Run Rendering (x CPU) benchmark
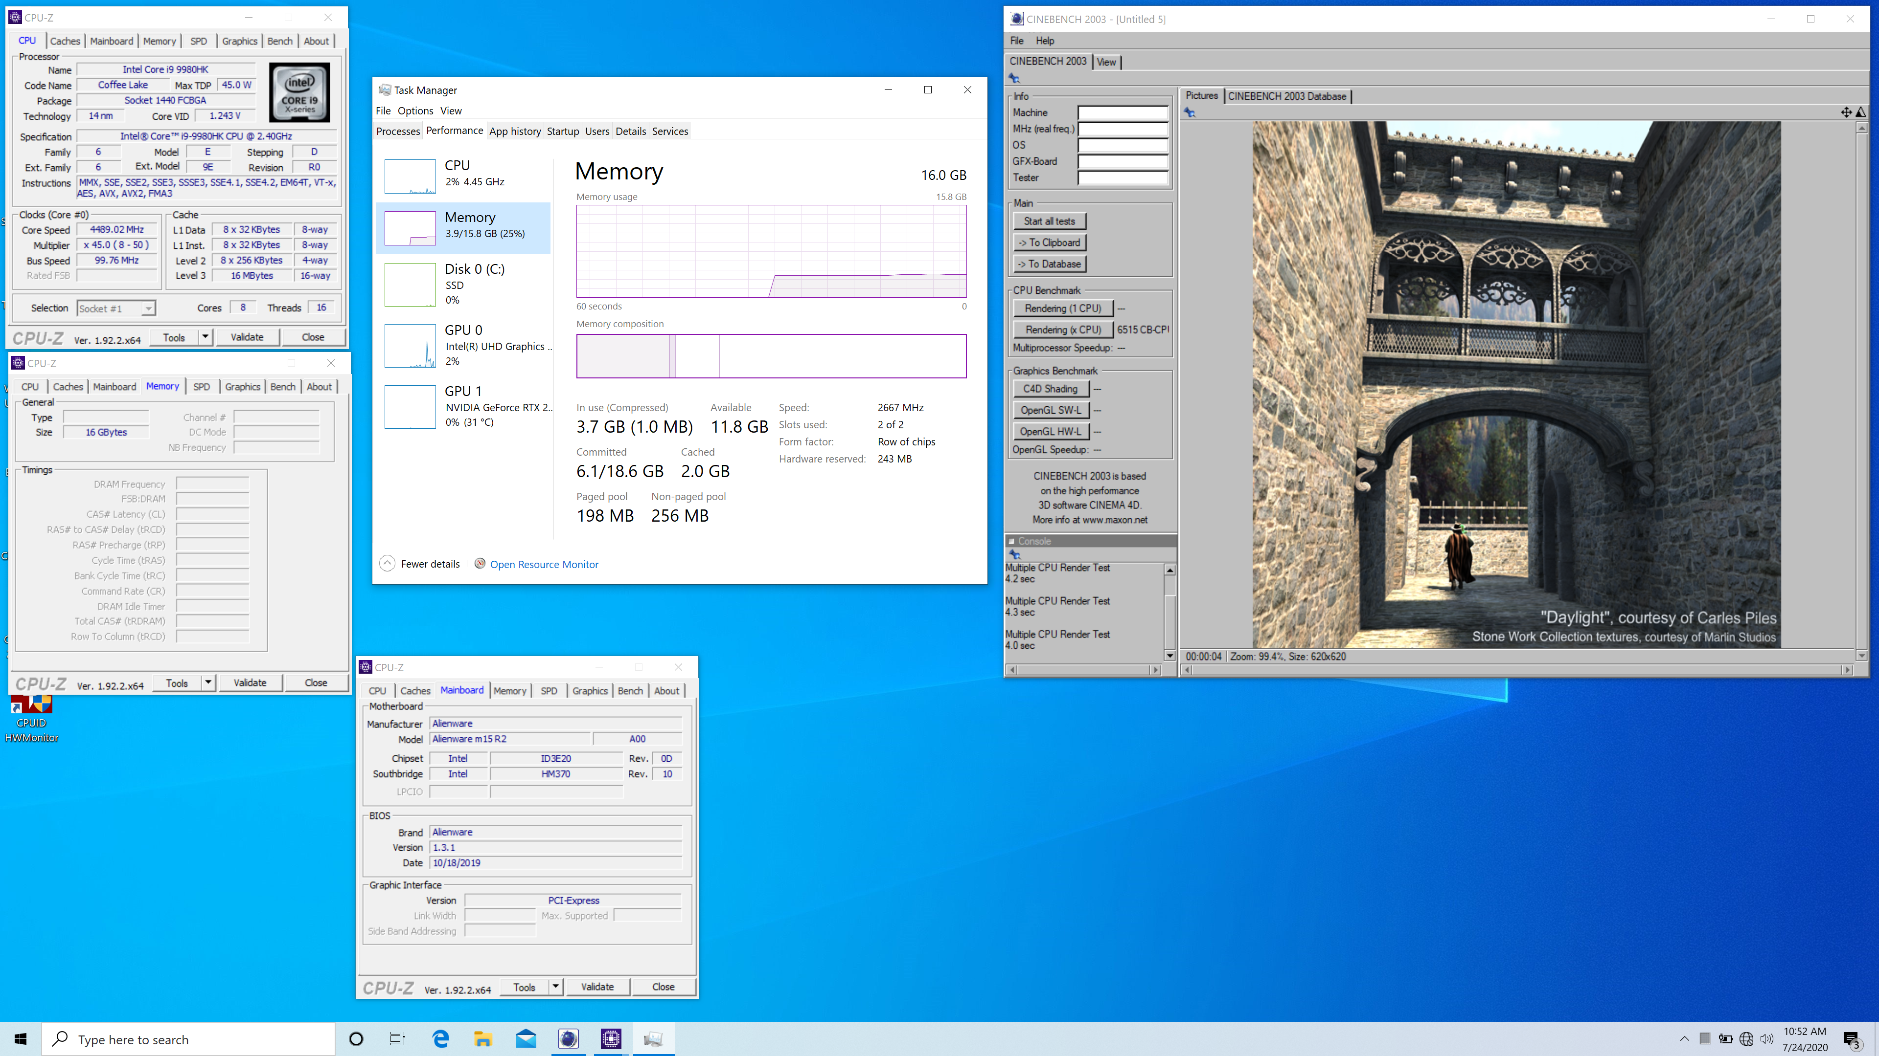 point(1063,330)
